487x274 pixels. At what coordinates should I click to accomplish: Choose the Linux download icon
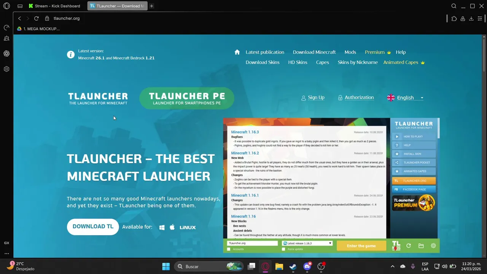pyautogui.click(x=188, y=227)
